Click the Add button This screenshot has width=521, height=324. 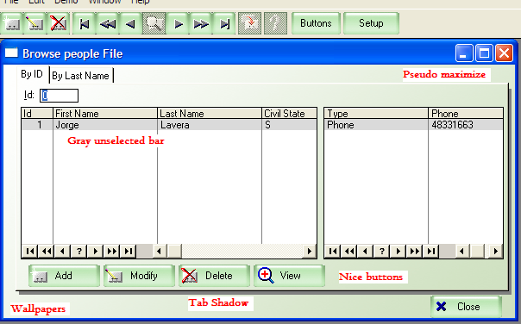coord(64,276)
